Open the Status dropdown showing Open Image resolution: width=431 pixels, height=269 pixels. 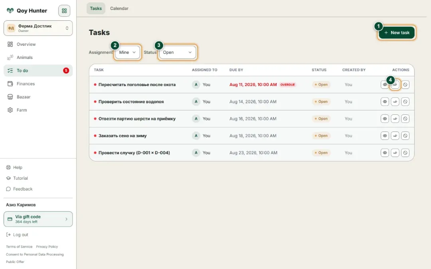(177, 52)
